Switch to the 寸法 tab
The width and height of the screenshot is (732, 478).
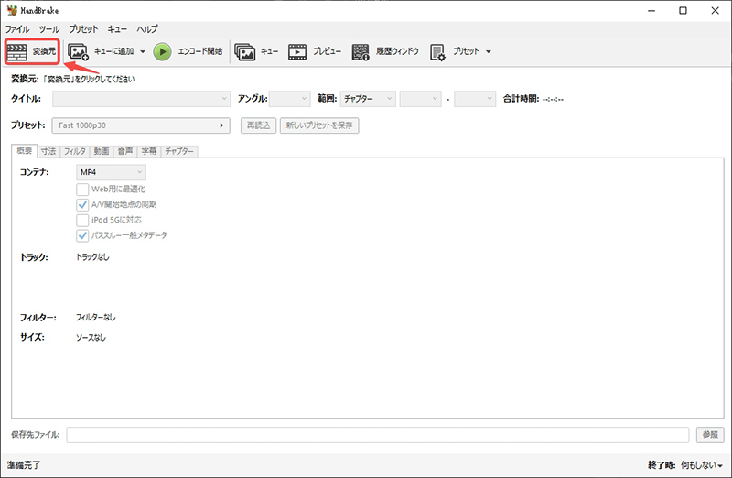[48, 151]
